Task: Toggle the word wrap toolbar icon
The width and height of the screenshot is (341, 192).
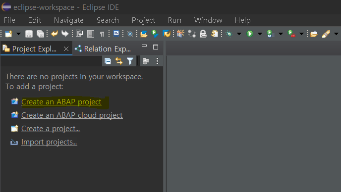Action: [x=79, y=34]
